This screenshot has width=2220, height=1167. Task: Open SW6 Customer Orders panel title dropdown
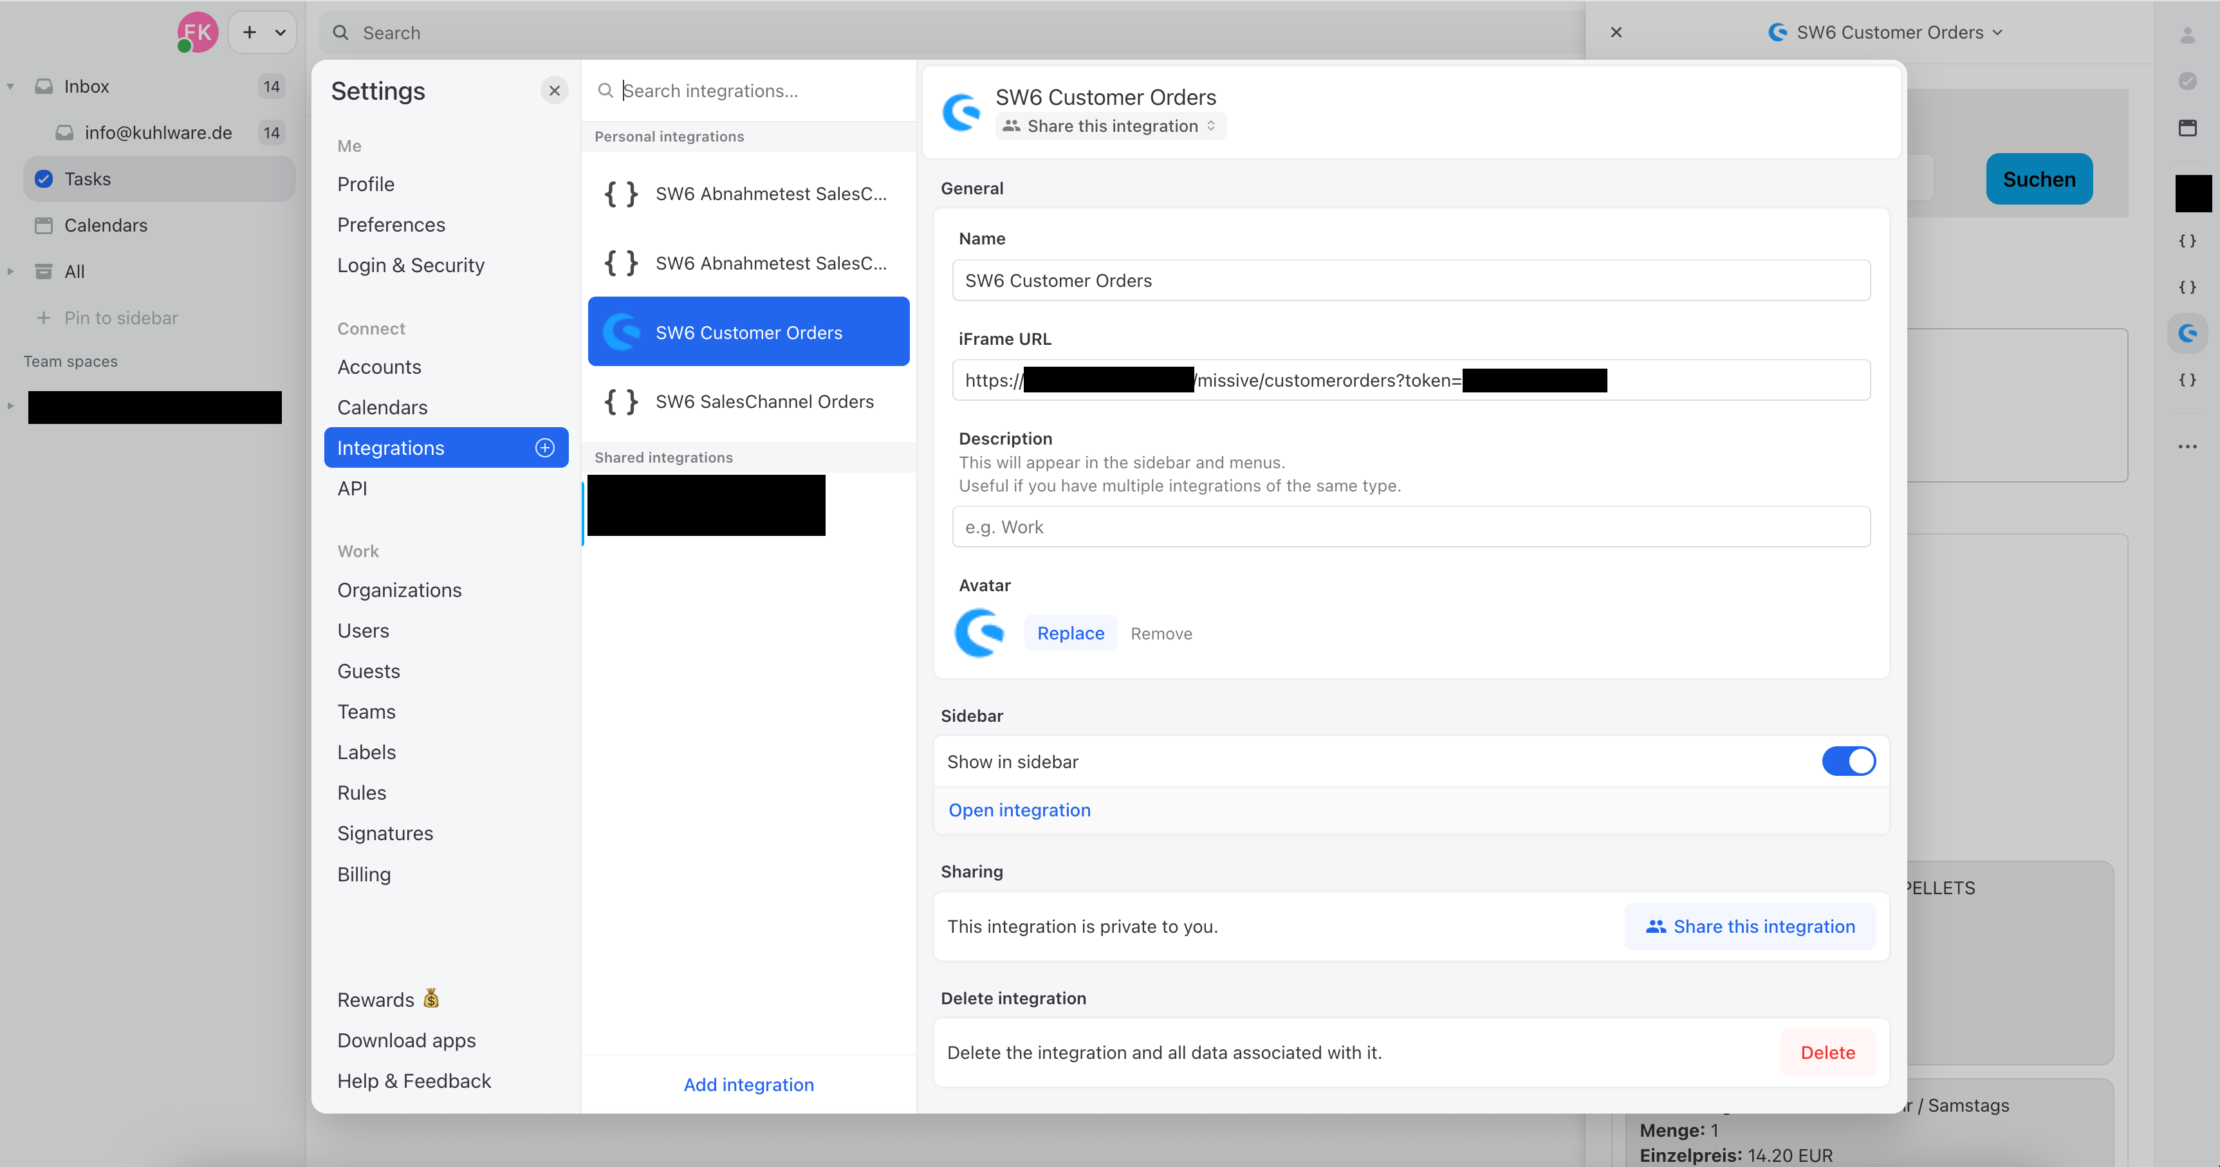click(1885, 32)
